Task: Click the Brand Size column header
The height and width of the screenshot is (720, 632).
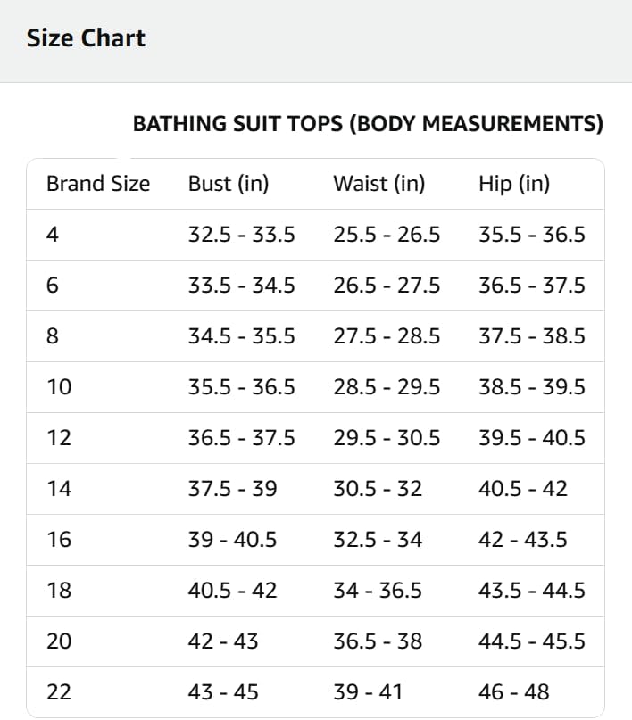Action: click(x=98, y=184)
